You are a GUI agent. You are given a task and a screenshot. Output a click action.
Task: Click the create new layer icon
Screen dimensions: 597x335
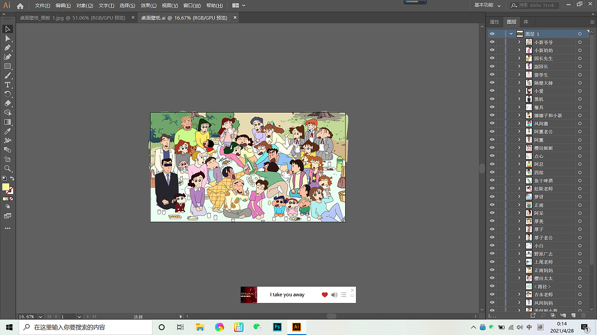point(574,315)
